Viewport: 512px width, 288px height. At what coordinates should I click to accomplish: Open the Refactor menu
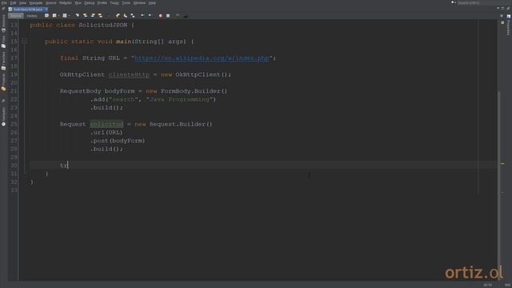tap(66, 3)
